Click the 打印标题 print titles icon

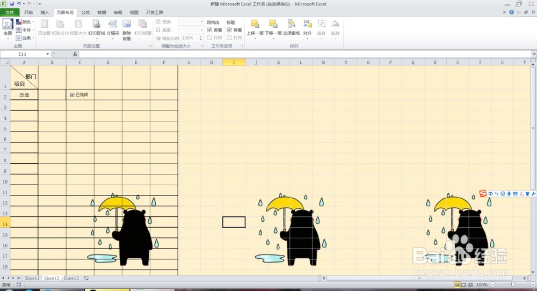(142, 24)
